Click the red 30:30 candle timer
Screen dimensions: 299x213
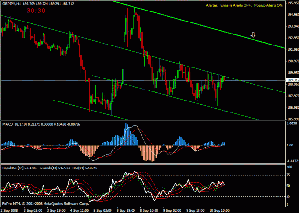pyautogui.click(x=36, y=11)
